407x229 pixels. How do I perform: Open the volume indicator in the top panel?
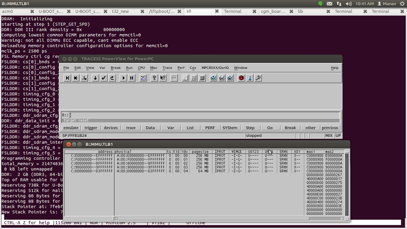pyautogui.click(x=349, y=4)
